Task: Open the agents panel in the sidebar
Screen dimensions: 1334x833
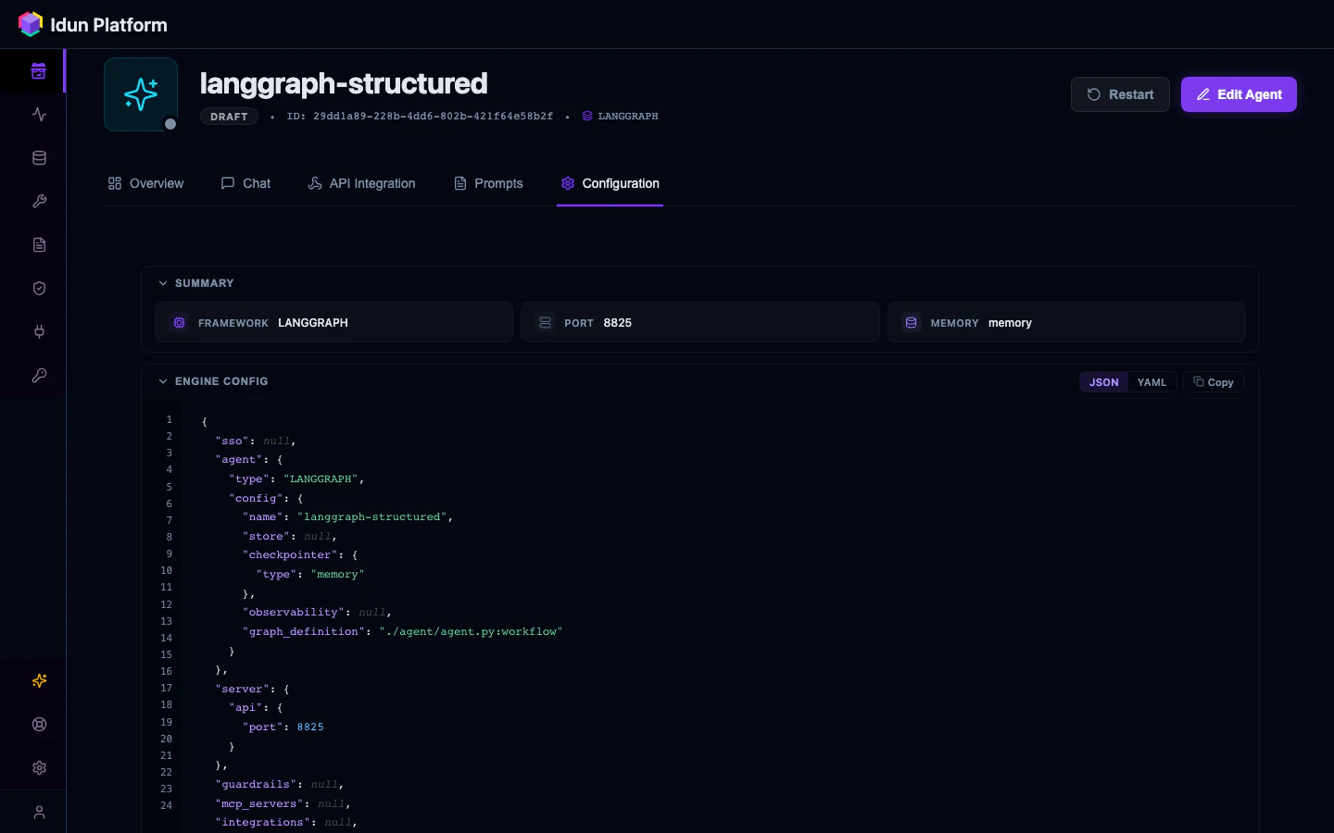Action: coord(39,70)
